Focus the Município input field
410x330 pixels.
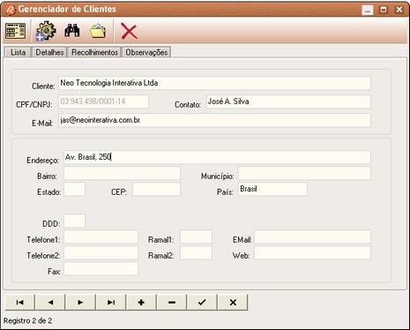coord(304,173)
